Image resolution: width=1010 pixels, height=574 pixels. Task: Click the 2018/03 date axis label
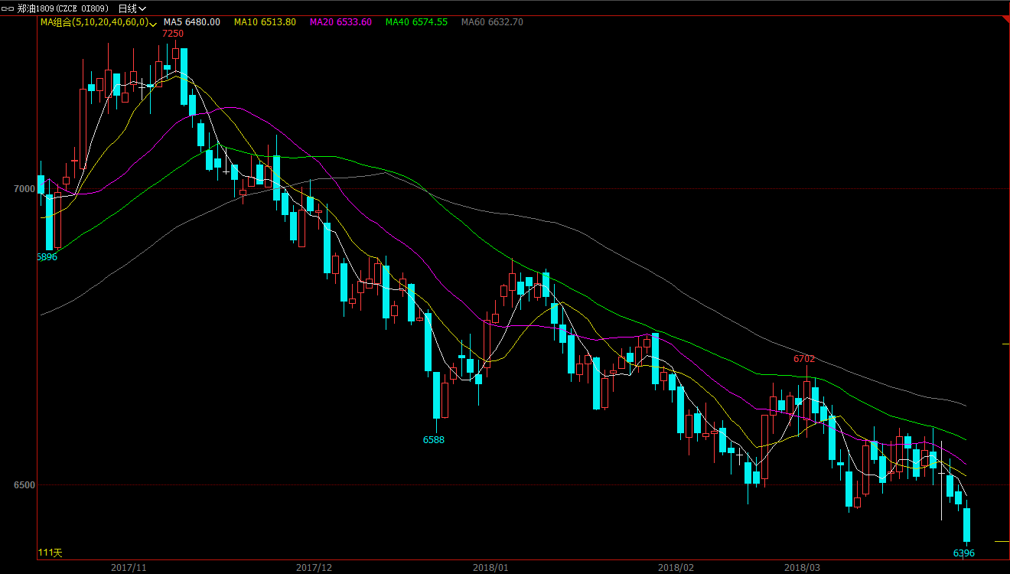point(802,567)
